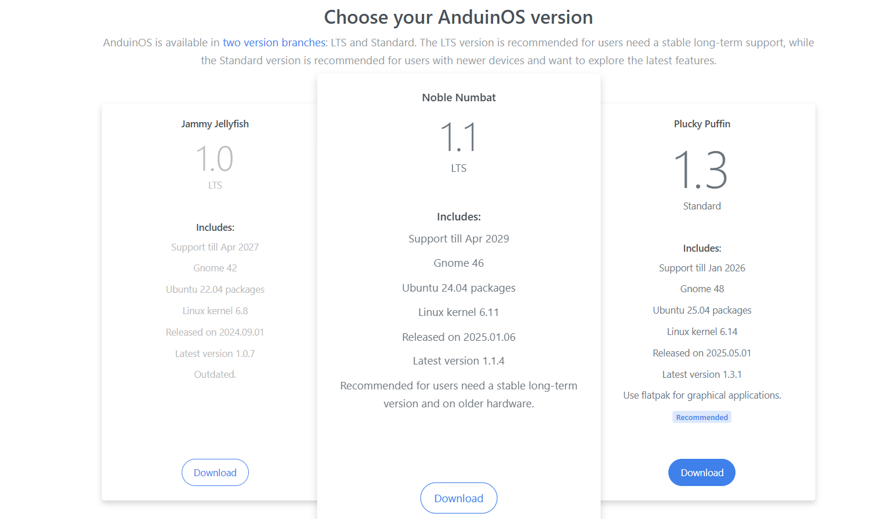Download the Plucky Puffin 1.3 version

click(x=701, y=472)
